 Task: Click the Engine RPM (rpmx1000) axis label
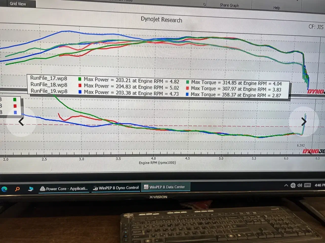pos(157,163)
